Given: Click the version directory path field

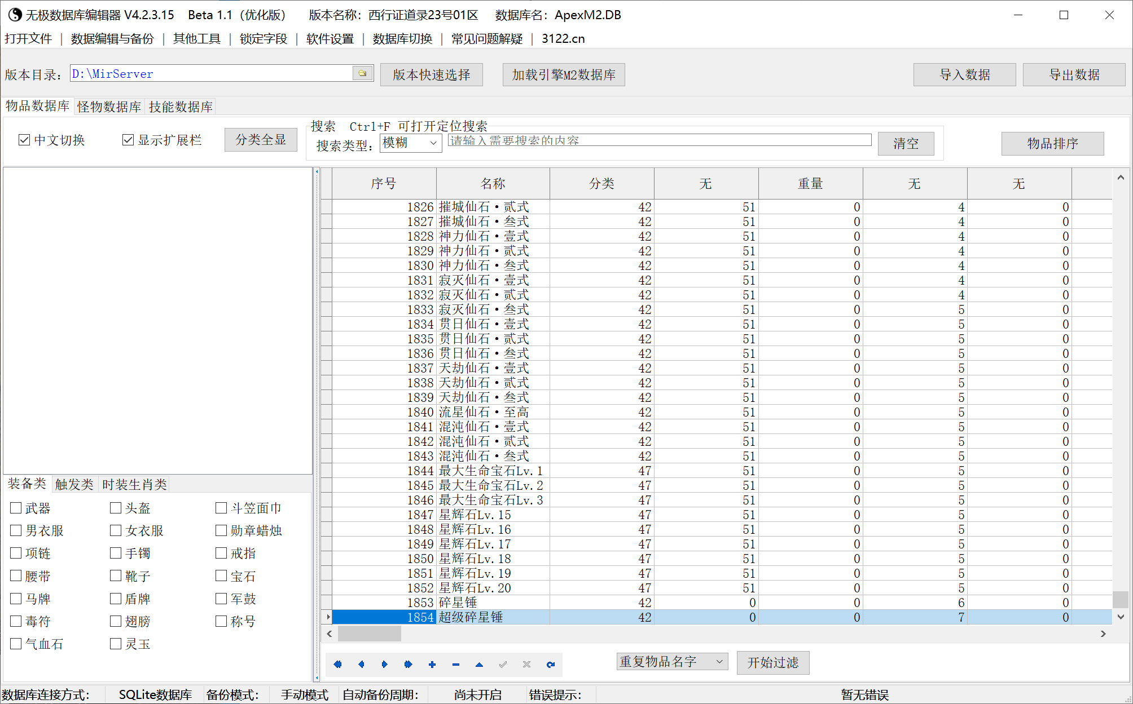Looking at the screenshot, I should tap(211, 74).
